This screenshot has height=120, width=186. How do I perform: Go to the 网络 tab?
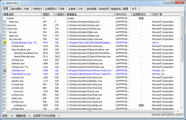62,9
